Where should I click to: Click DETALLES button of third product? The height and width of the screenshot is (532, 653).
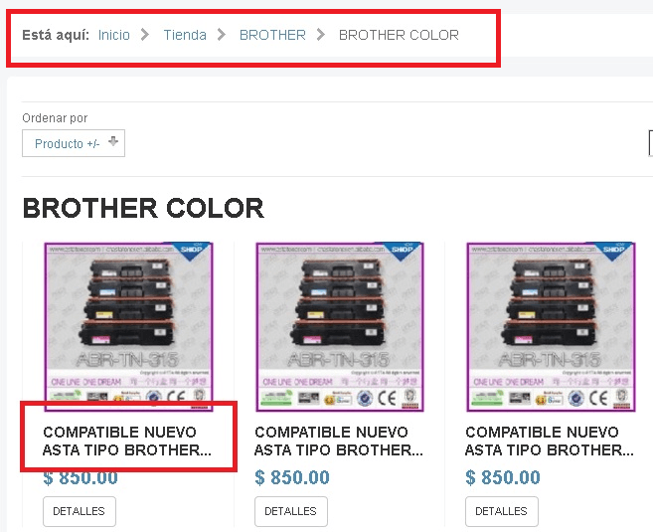(501, 511)
